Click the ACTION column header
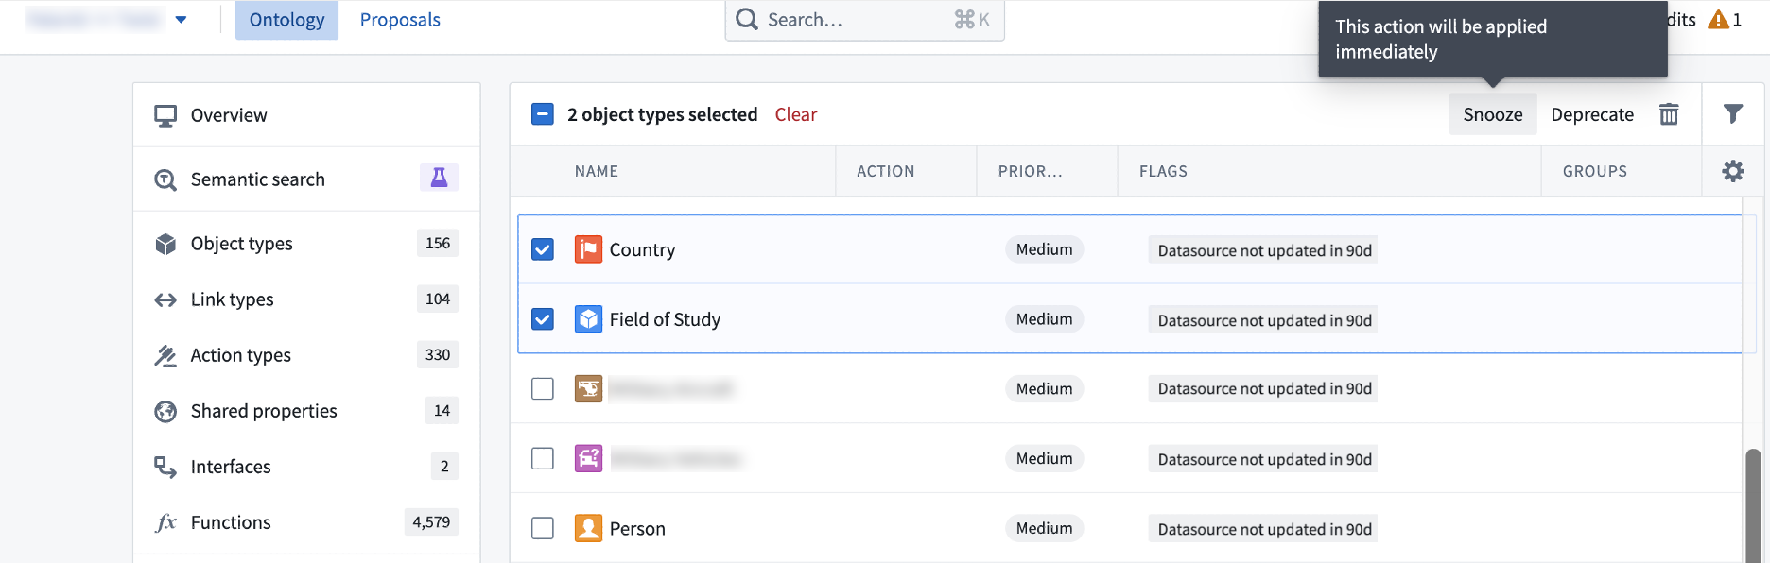This screenshot has height=563, width=1770. tap(886, 171)
